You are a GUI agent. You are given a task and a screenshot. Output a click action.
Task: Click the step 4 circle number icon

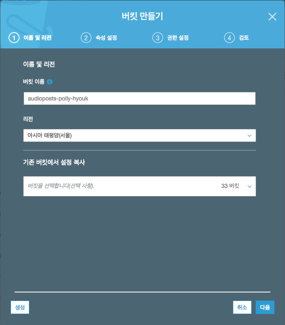tap(229, 38)
